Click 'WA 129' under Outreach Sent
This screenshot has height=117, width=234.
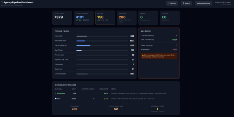tap(78, 20)
